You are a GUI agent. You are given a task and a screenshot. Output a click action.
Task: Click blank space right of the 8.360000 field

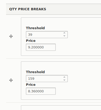click(78, 91)
